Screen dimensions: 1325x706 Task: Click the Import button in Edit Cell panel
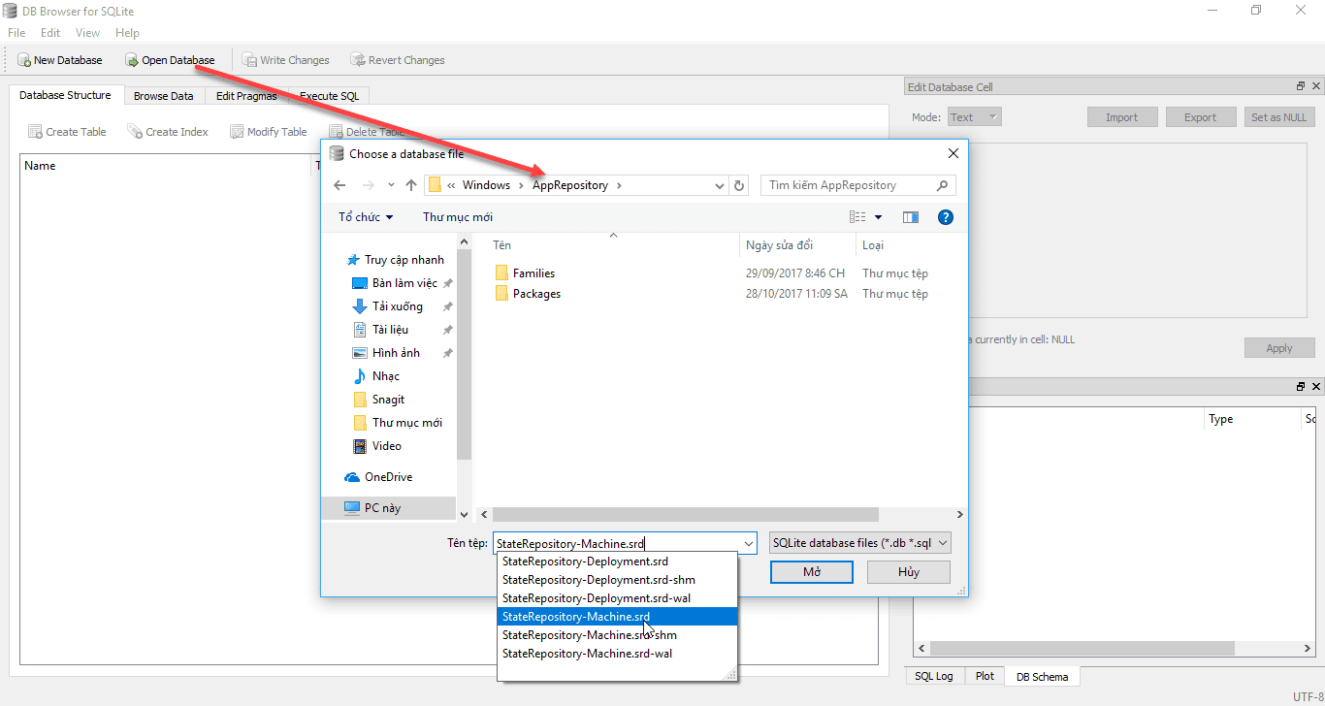[x=1121, y=117]
